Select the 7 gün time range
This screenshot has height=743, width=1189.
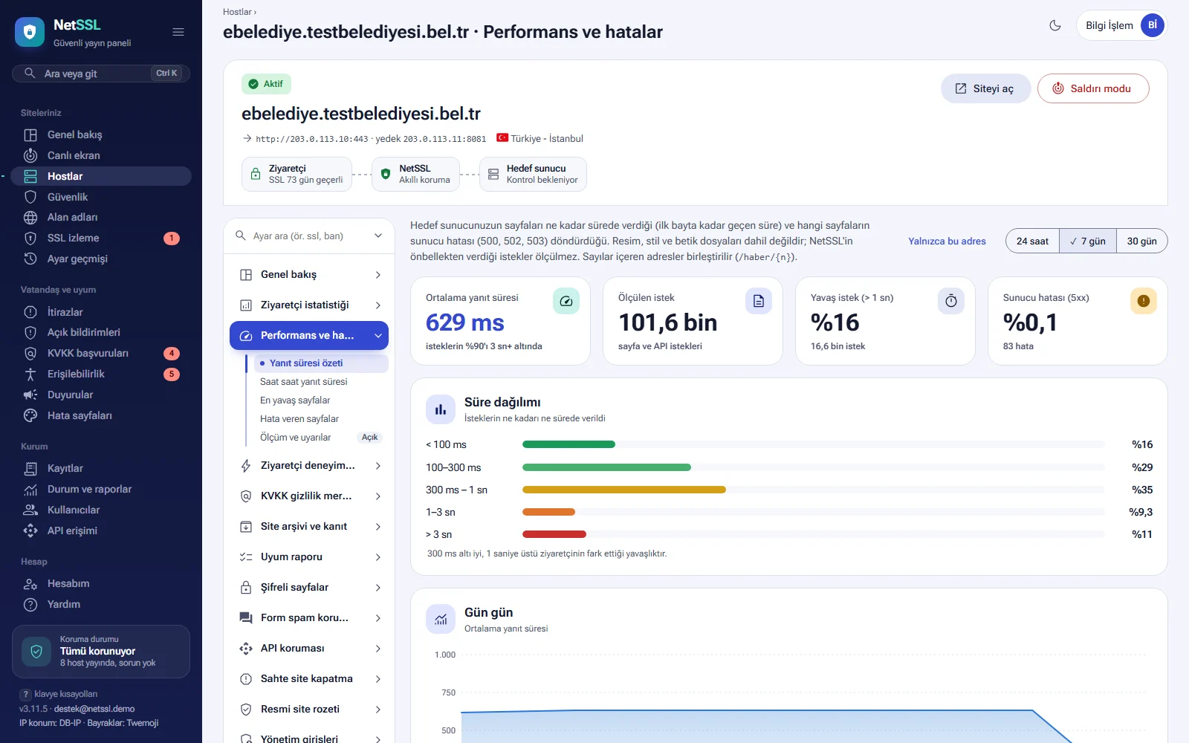1088,241
